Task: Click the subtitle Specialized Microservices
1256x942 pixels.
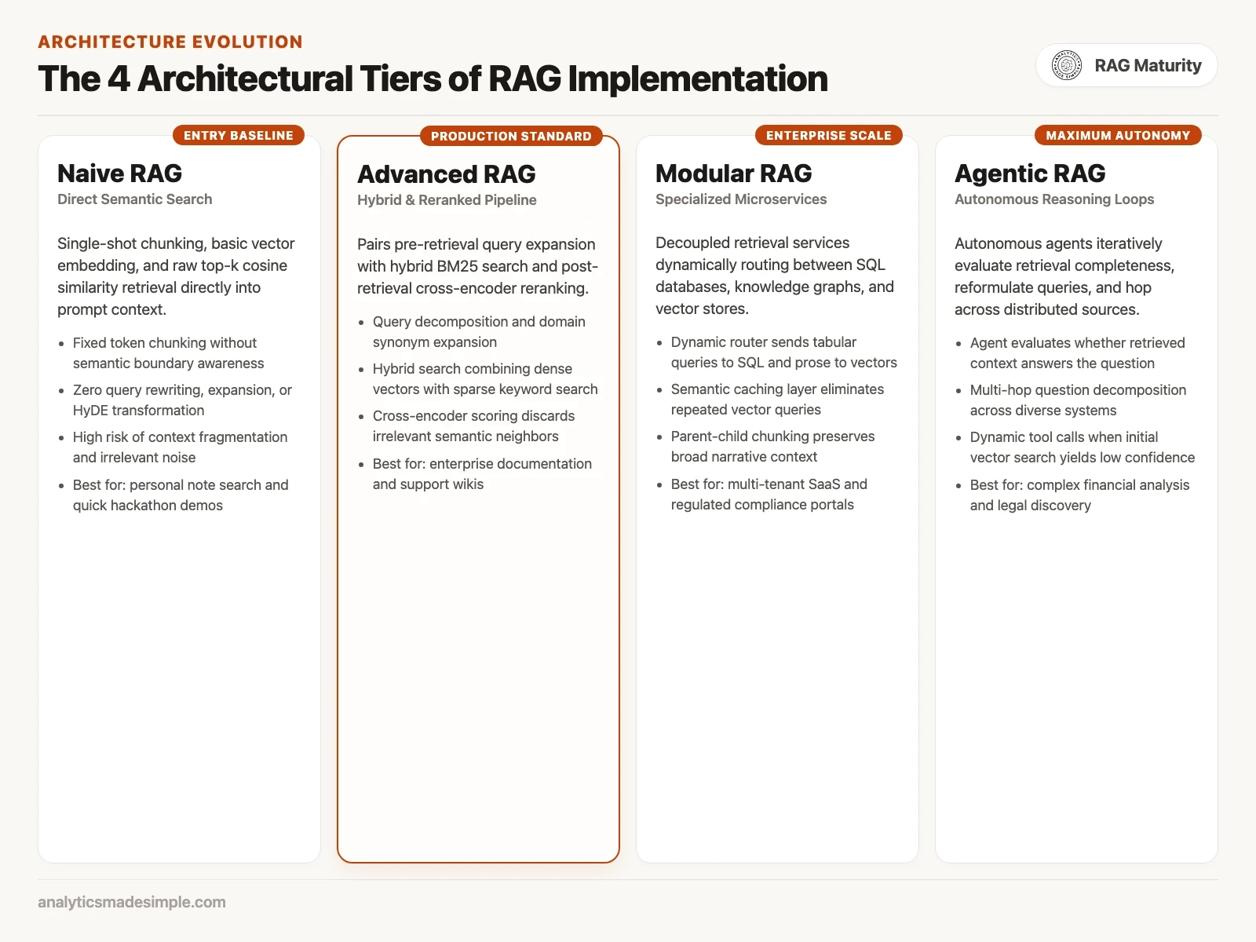Action: pyautogui.click(x=741, y=199)
